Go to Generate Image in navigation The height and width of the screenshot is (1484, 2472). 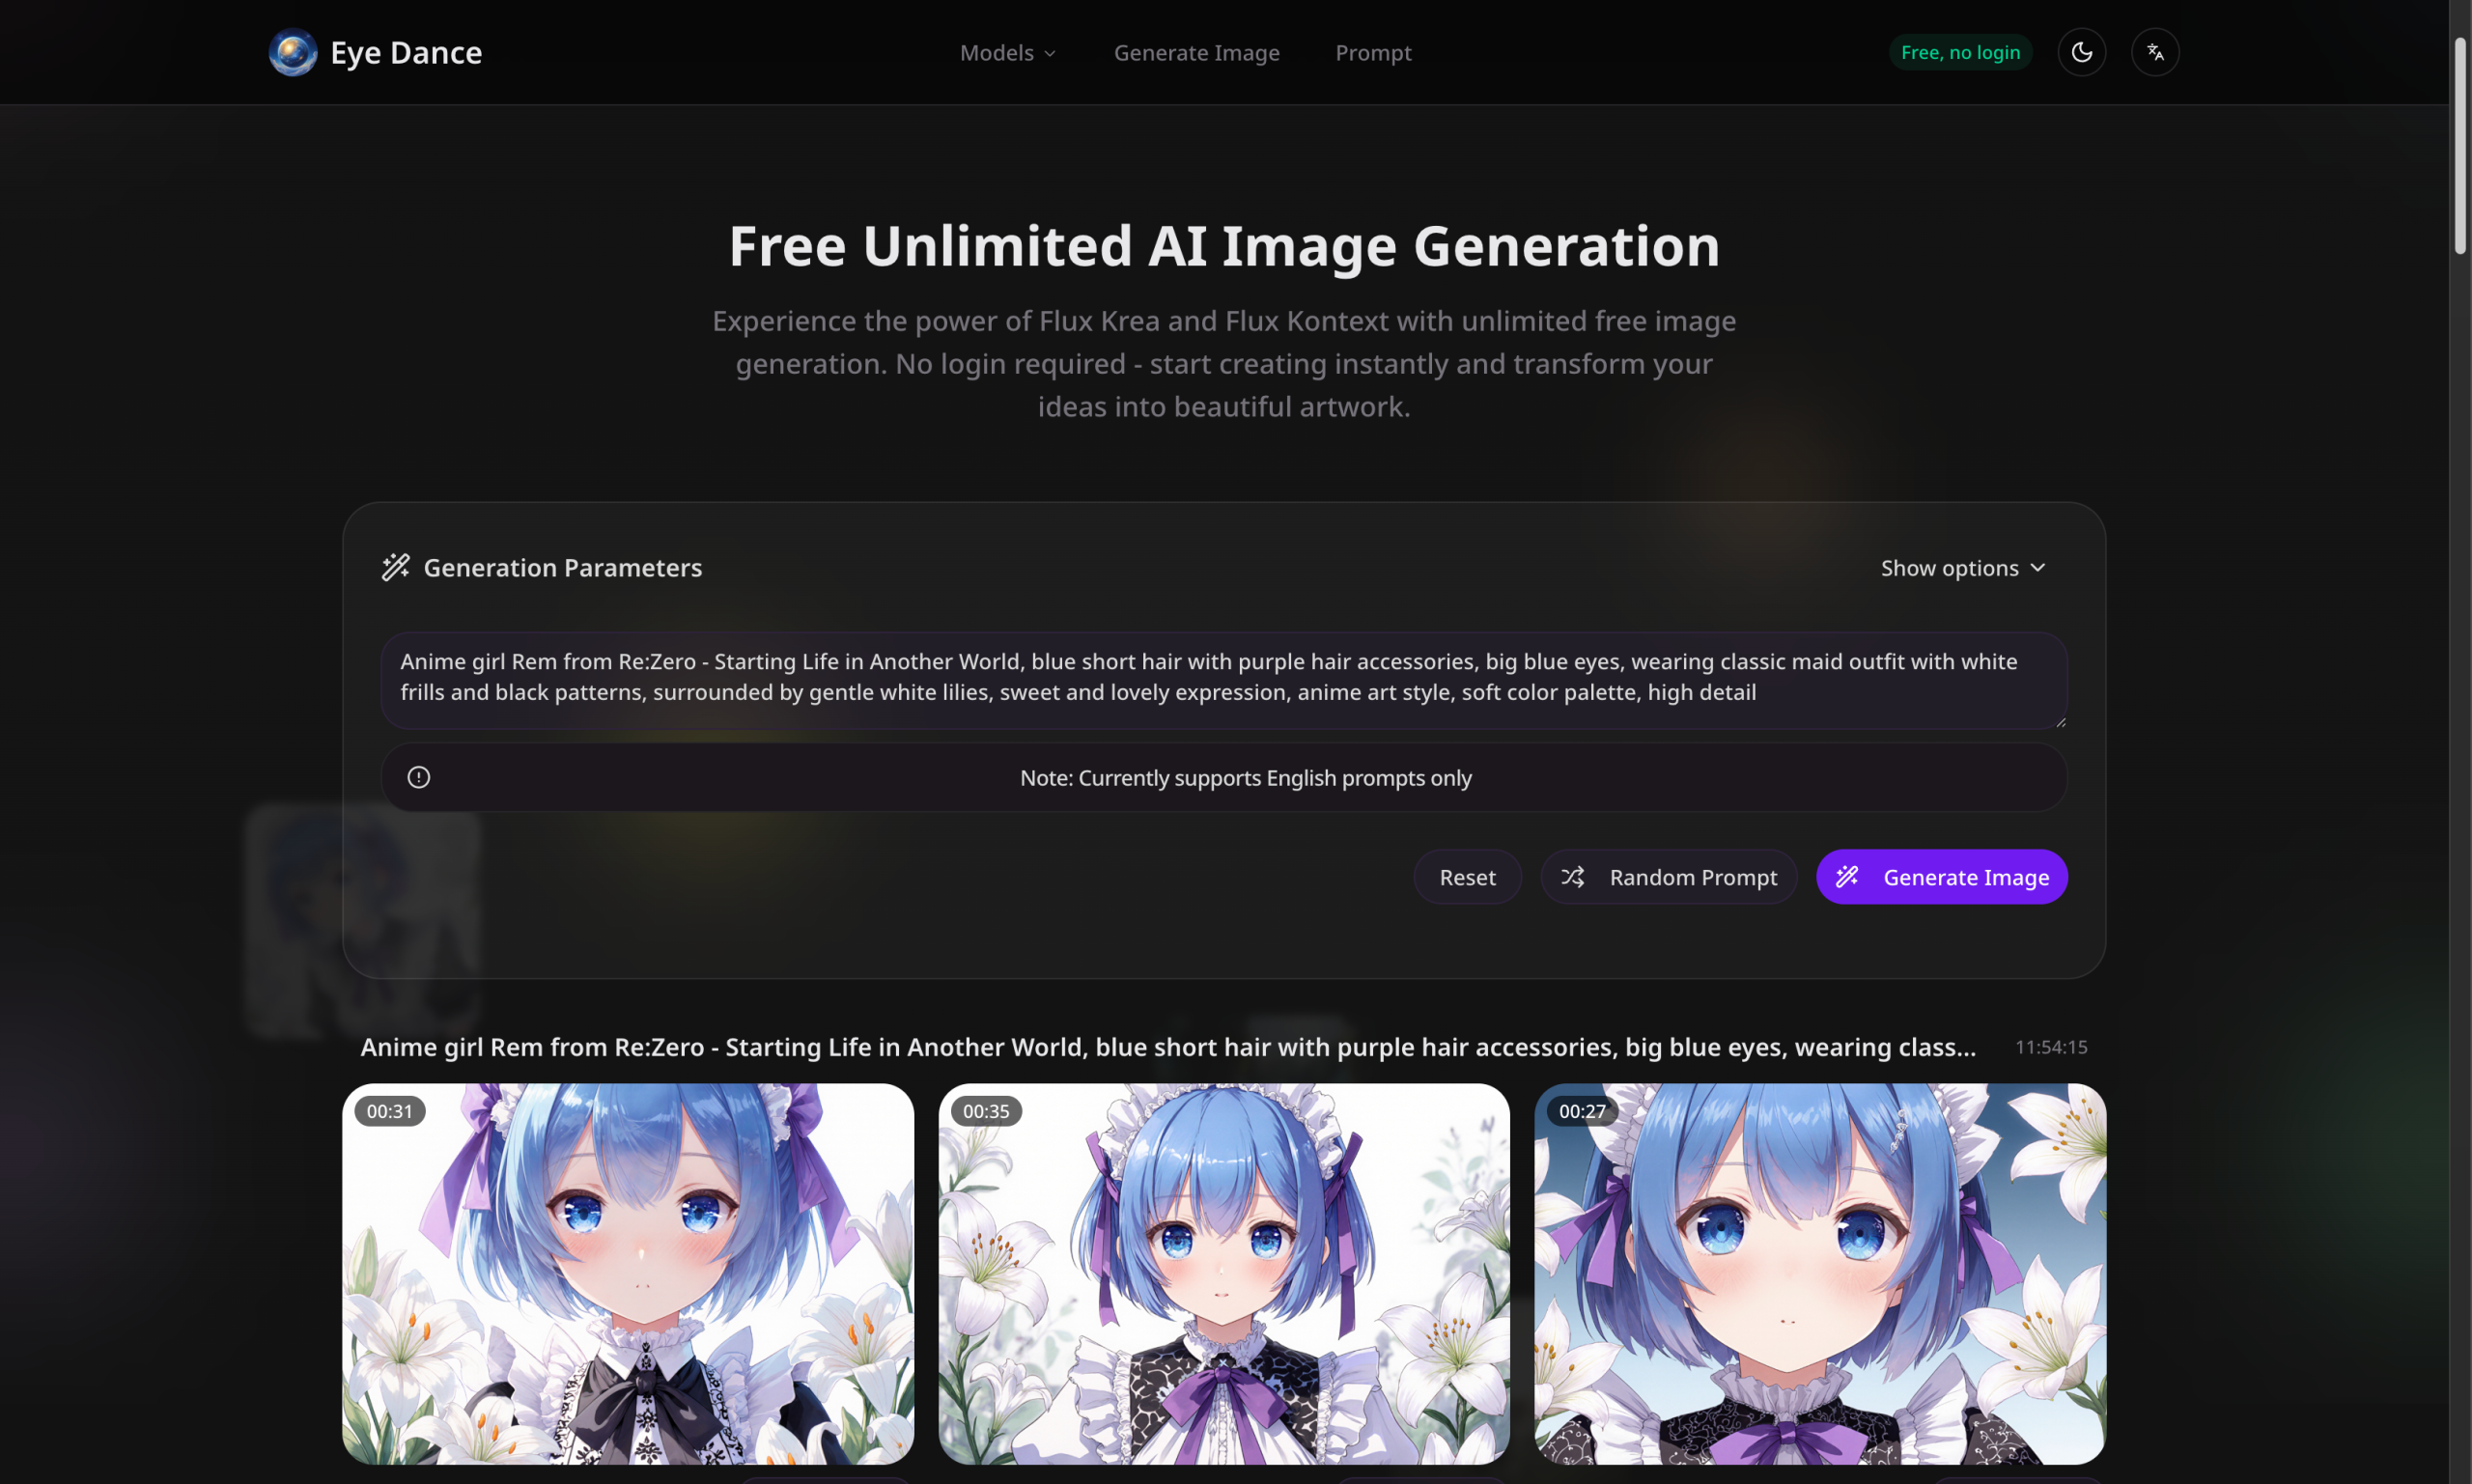[1196, 52]
